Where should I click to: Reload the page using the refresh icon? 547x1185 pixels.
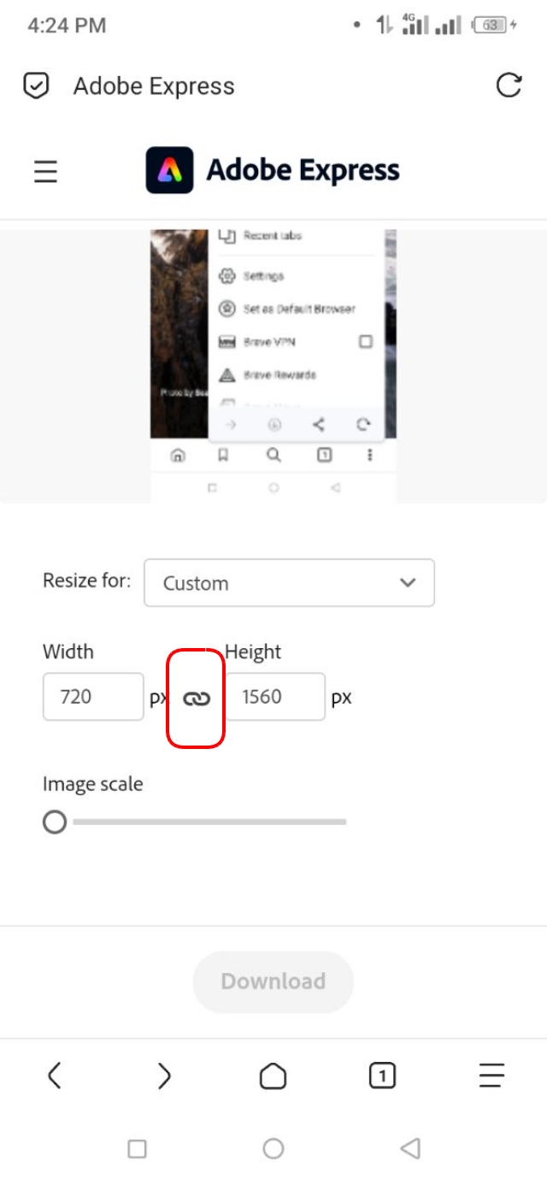(508, 85)
